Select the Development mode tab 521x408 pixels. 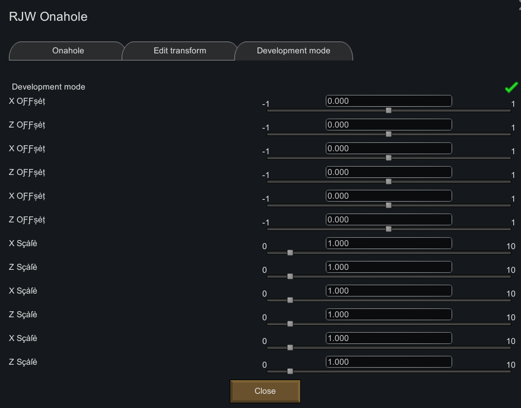(294, 50)
